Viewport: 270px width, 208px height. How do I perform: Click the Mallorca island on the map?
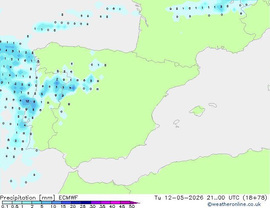click(197, 111)
